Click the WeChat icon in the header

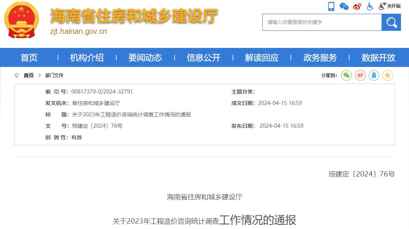(343, 6)
